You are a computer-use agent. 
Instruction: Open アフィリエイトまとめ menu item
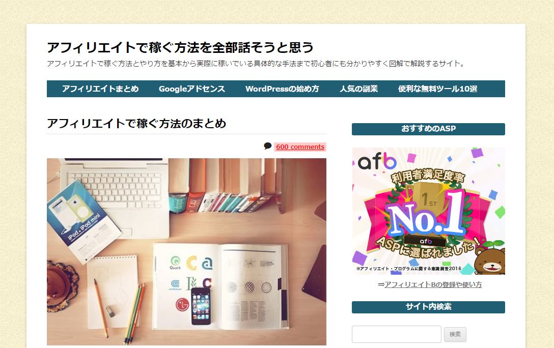(x=100, y=89)
